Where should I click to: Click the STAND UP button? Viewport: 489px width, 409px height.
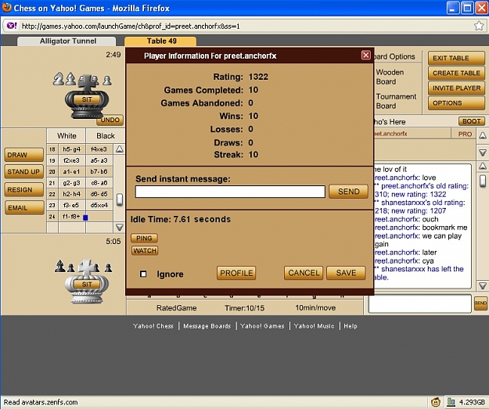[x=24, y=172]
